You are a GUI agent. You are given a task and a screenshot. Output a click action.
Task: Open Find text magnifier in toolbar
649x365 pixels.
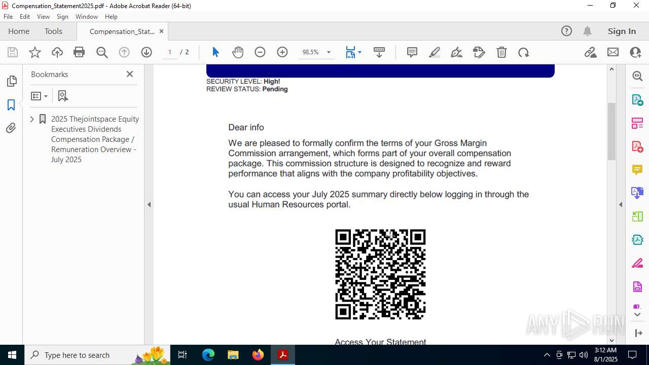click(x=102, y=52)
